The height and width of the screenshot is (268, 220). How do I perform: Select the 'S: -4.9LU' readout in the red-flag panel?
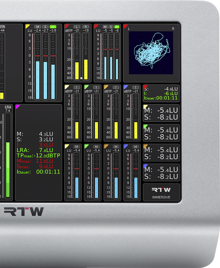pos(161,89)
